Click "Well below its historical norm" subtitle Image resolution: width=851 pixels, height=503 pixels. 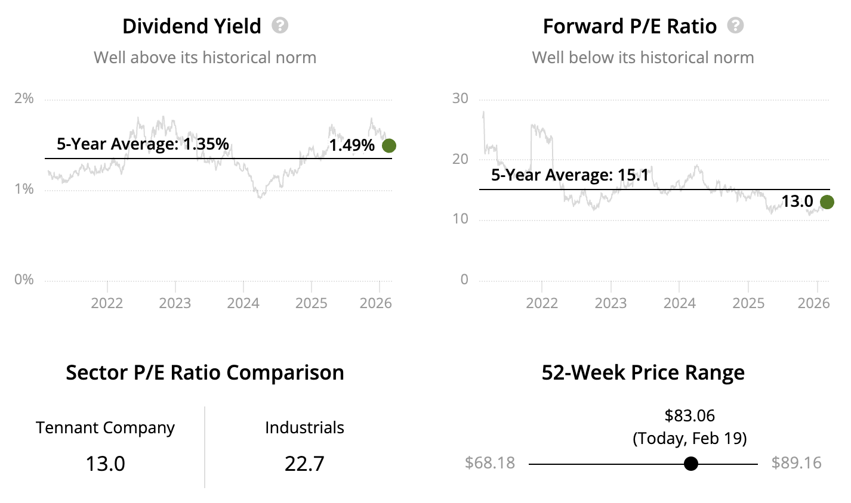click(643, 58)
